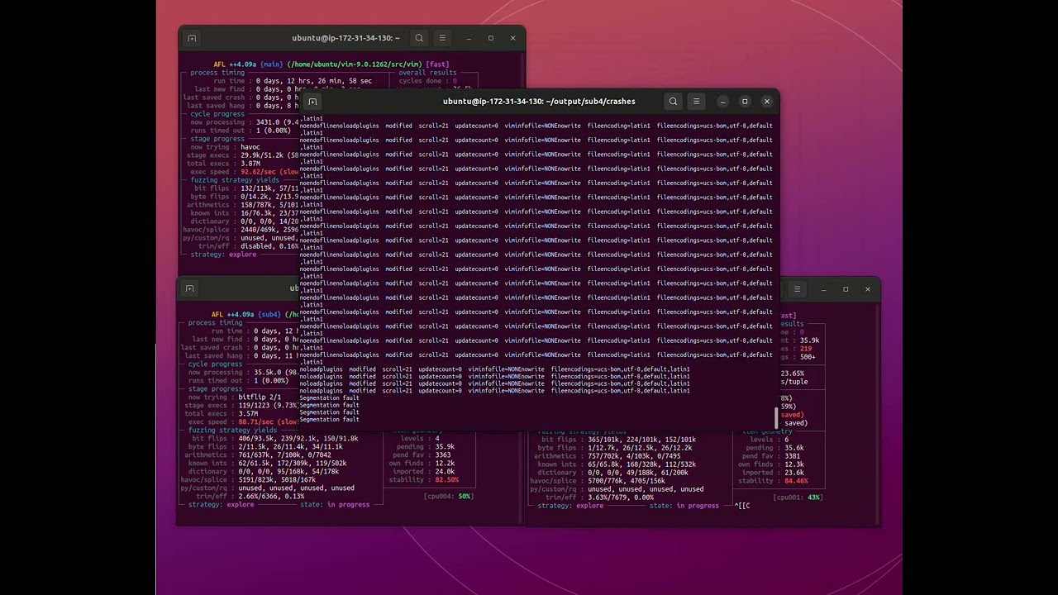
Task: Click the '{main}' label in AFL header
Action: click(x=271, y=64)
